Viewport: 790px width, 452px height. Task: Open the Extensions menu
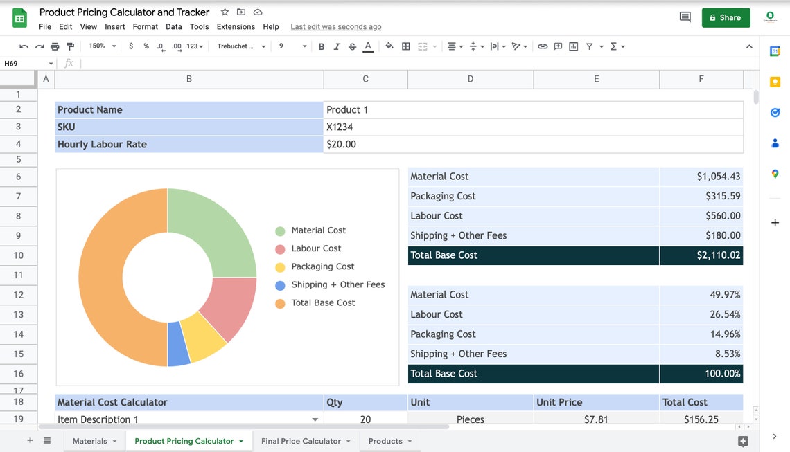tap(236, 26)
